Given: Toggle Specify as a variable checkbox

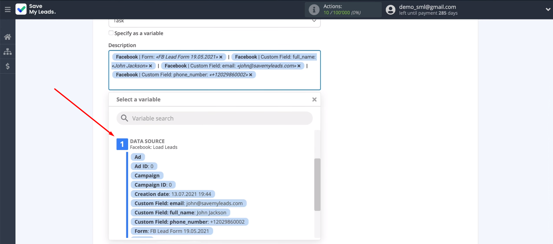Looking at the screenshot, I should pyautogui.click(x=111, y=33).
